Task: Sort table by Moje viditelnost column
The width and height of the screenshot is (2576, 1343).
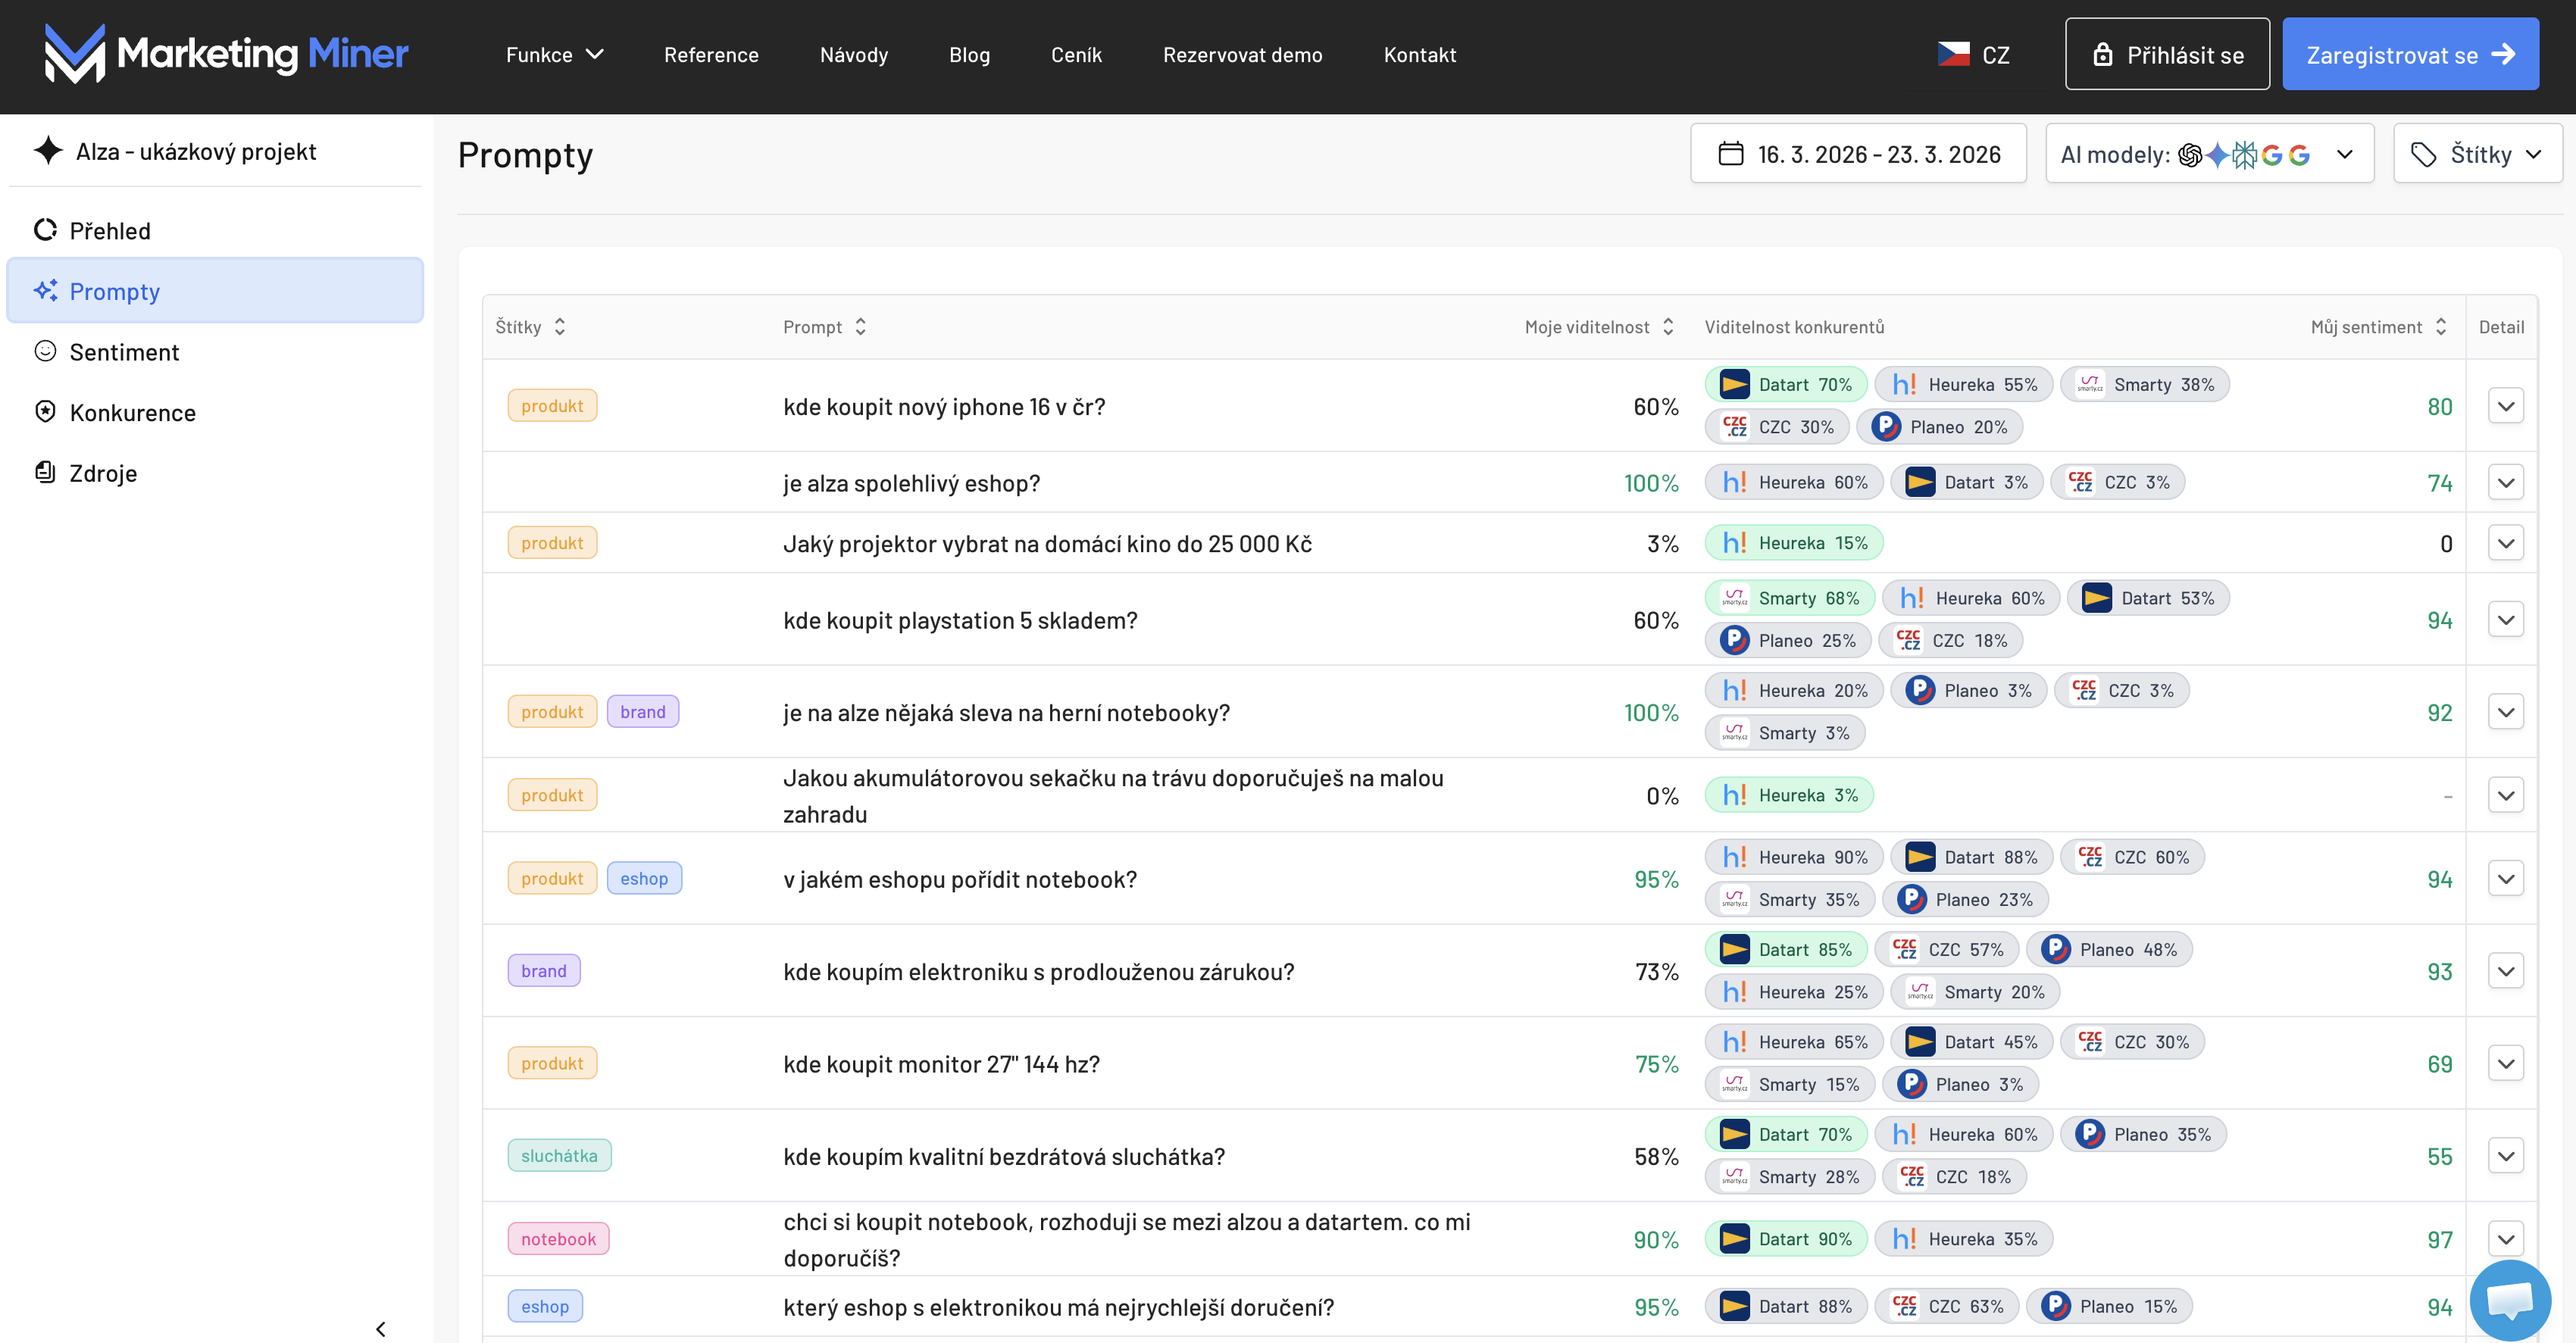Action: click(1667, 327)
